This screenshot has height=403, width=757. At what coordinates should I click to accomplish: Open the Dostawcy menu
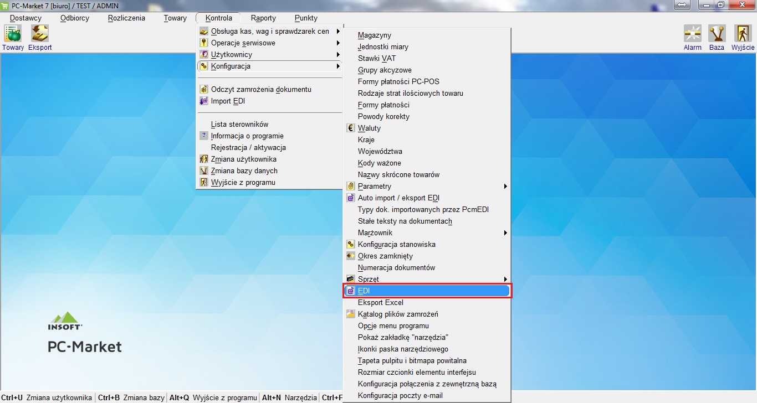click(x=25, y=18)
